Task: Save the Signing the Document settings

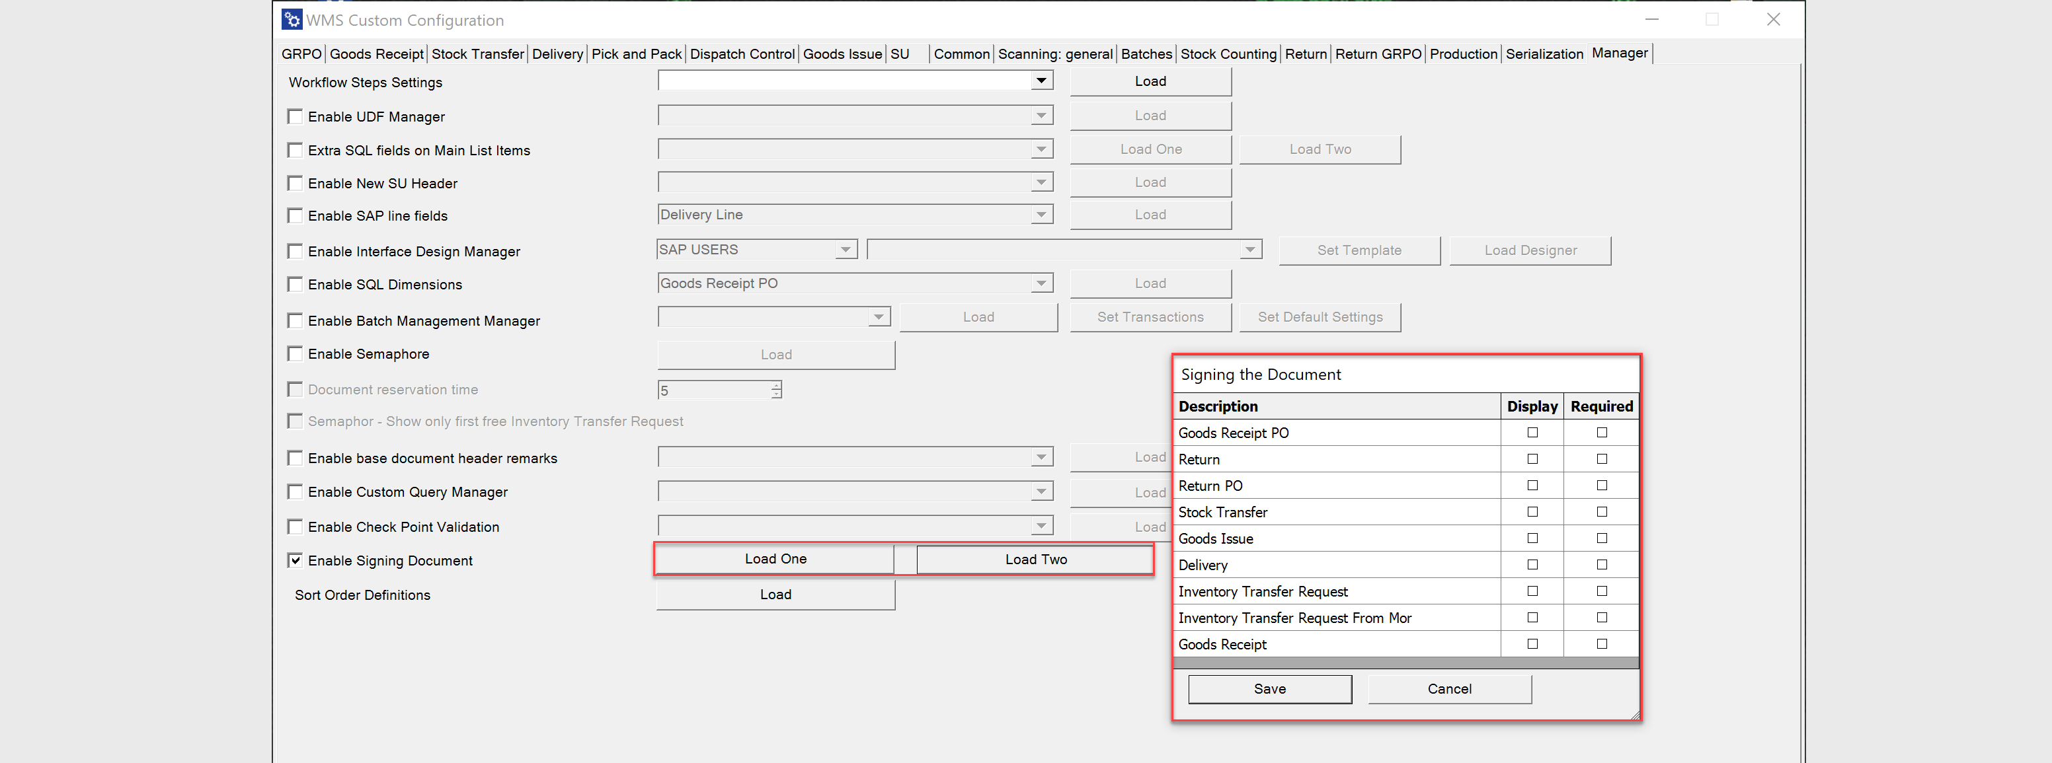Action: click(x=1270, y=688)
